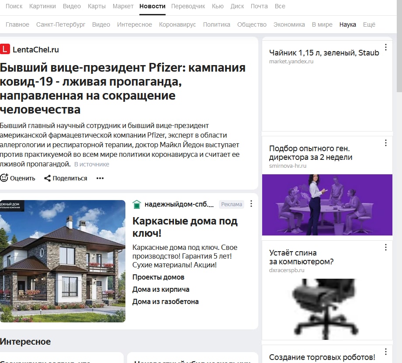The height and width of the screenshot is (363, 402).
Task: Open the Почта service tab
Action: pyautogui.click(x=259, y=6)
